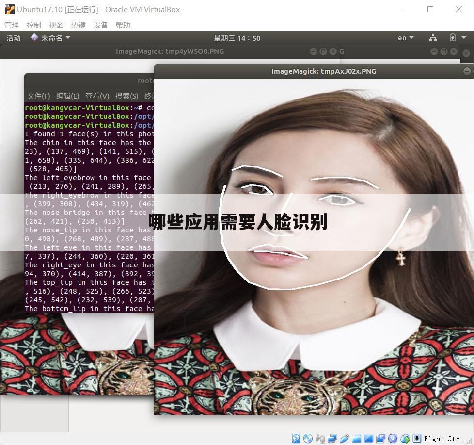
Task: Click the portrait image in the tmpAxJ02x.PNG window
Action: click(x=314, y=247)
